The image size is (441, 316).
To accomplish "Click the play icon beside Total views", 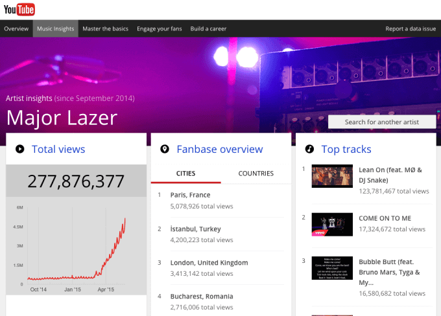I will 20,150.
